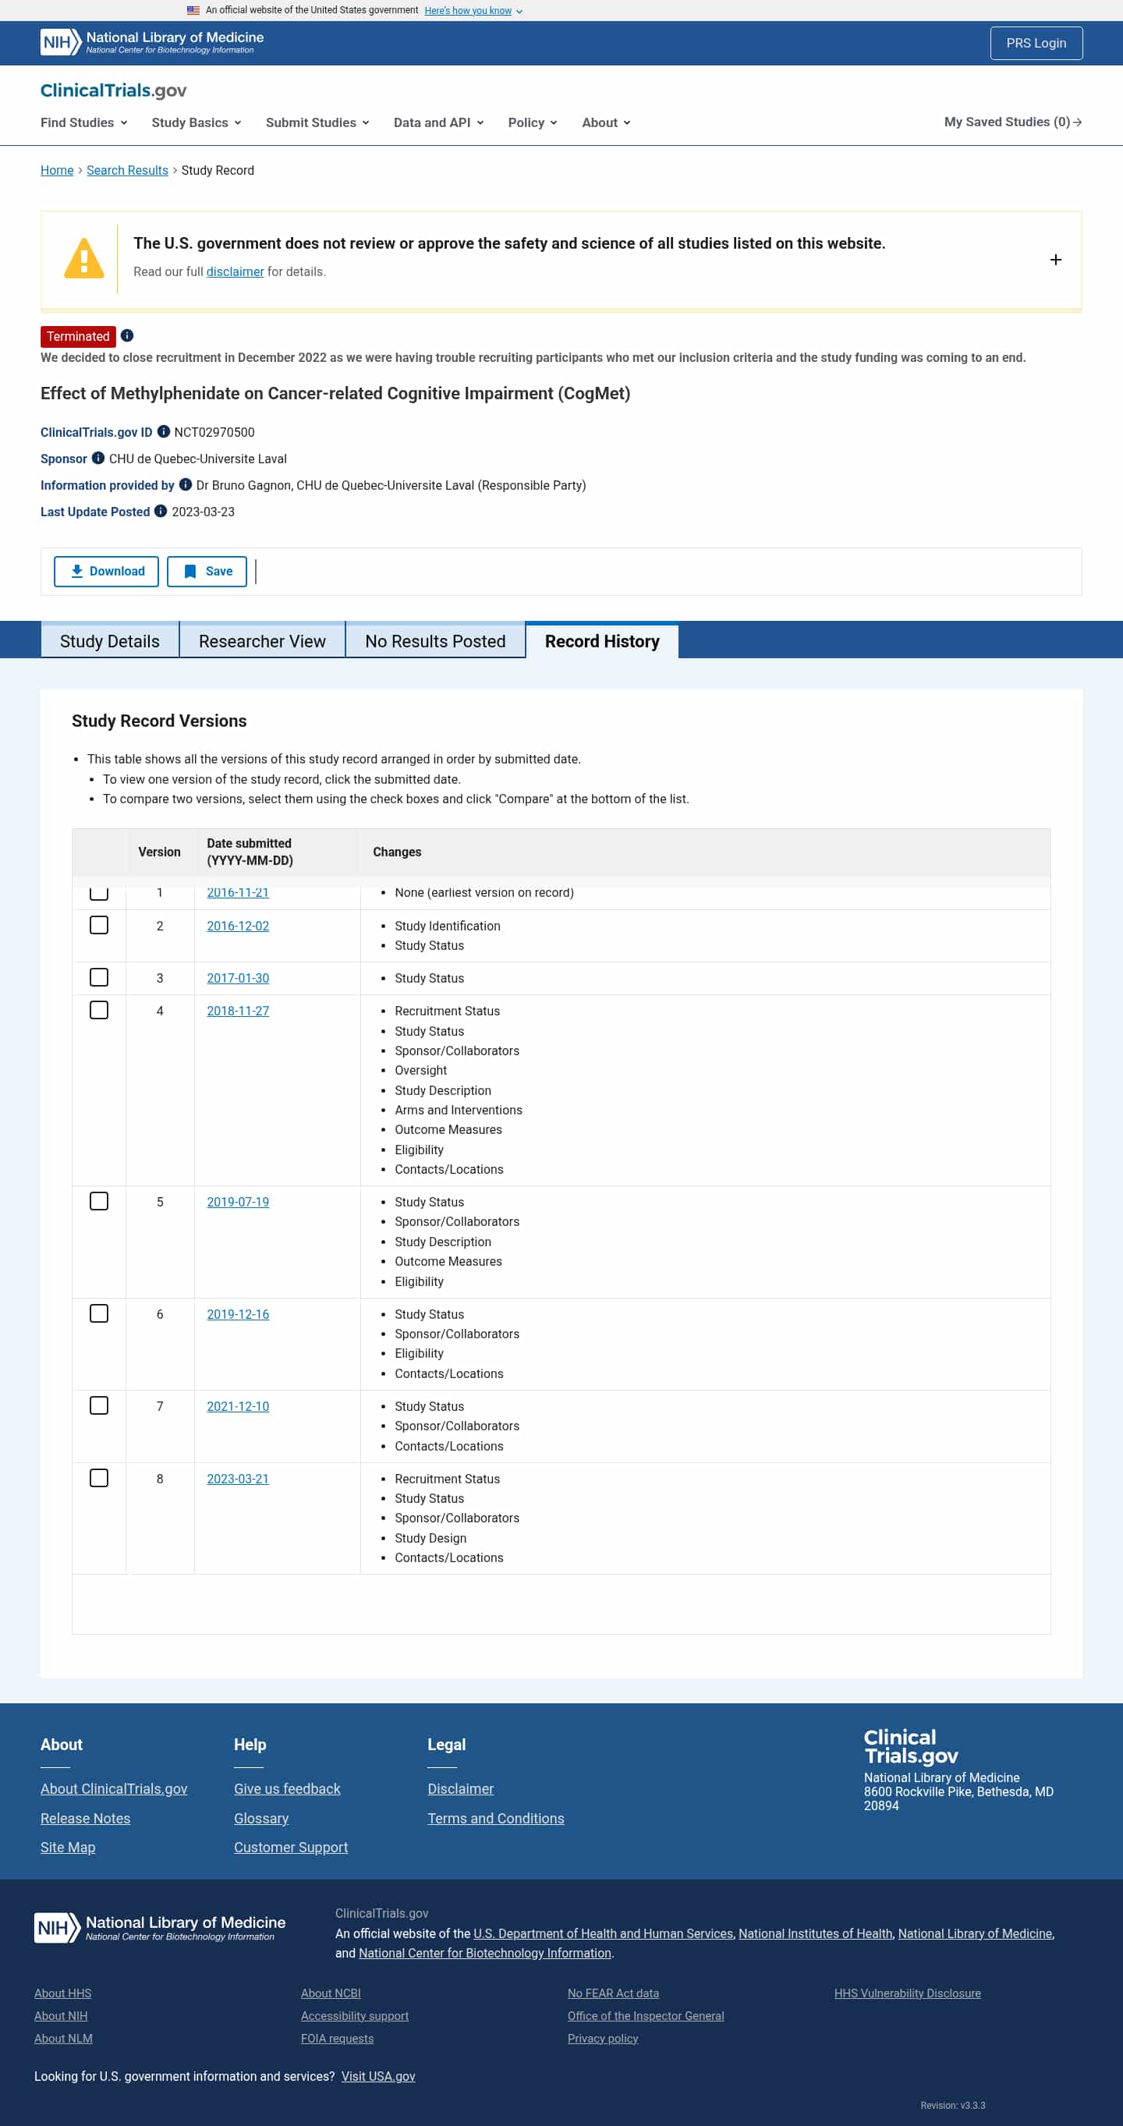The image size is (1123, 2126).
Task: Click PRS Login button
Action: [x=1036, y=43]
